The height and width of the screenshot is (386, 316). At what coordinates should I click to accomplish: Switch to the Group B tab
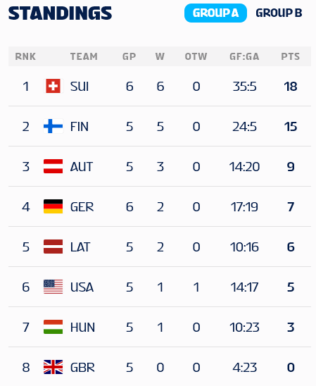279,13
